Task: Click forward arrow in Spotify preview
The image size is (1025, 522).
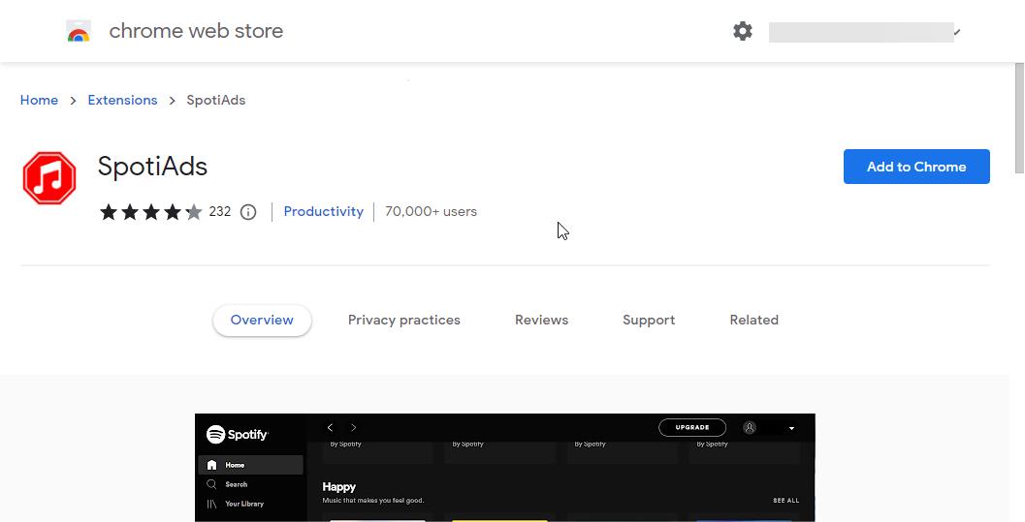Action: click(x=354, y=427)
